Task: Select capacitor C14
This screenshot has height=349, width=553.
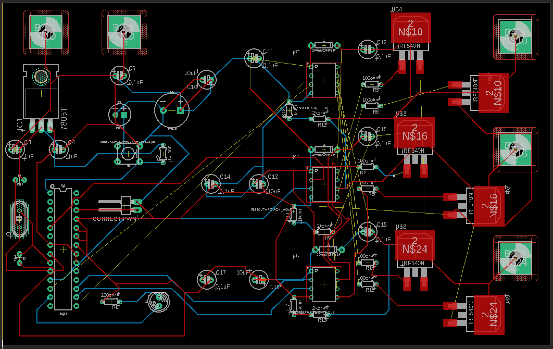Action: (x=211, y=184)
